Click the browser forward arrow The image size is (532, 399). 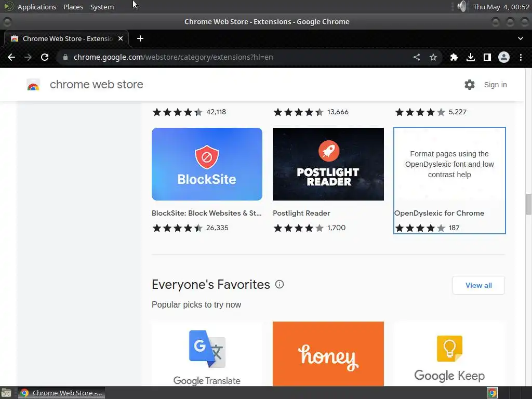pos(28,57)
